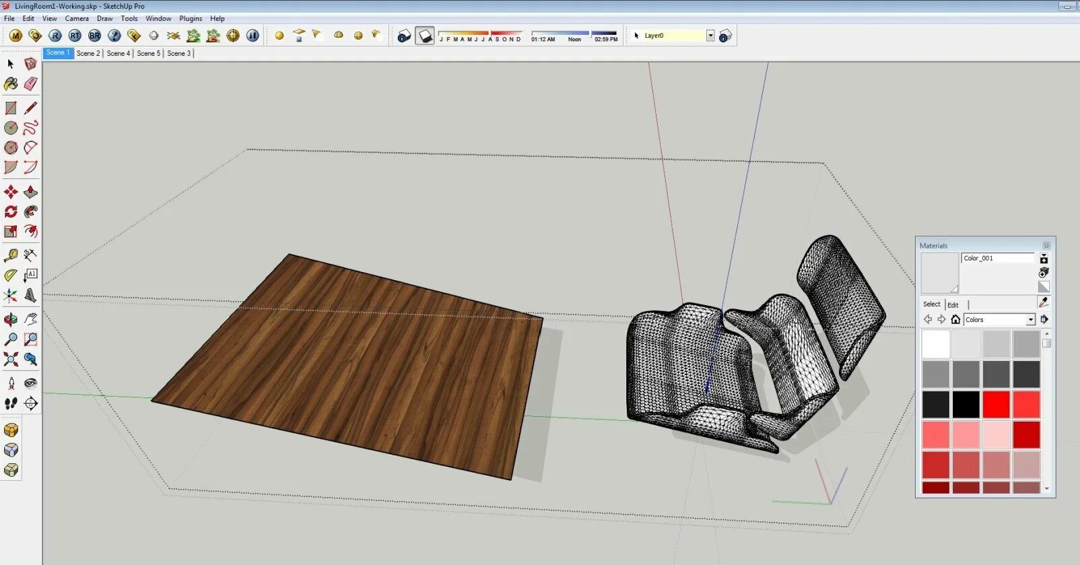Pick the Line pencil tool

(x=30, y=108)
